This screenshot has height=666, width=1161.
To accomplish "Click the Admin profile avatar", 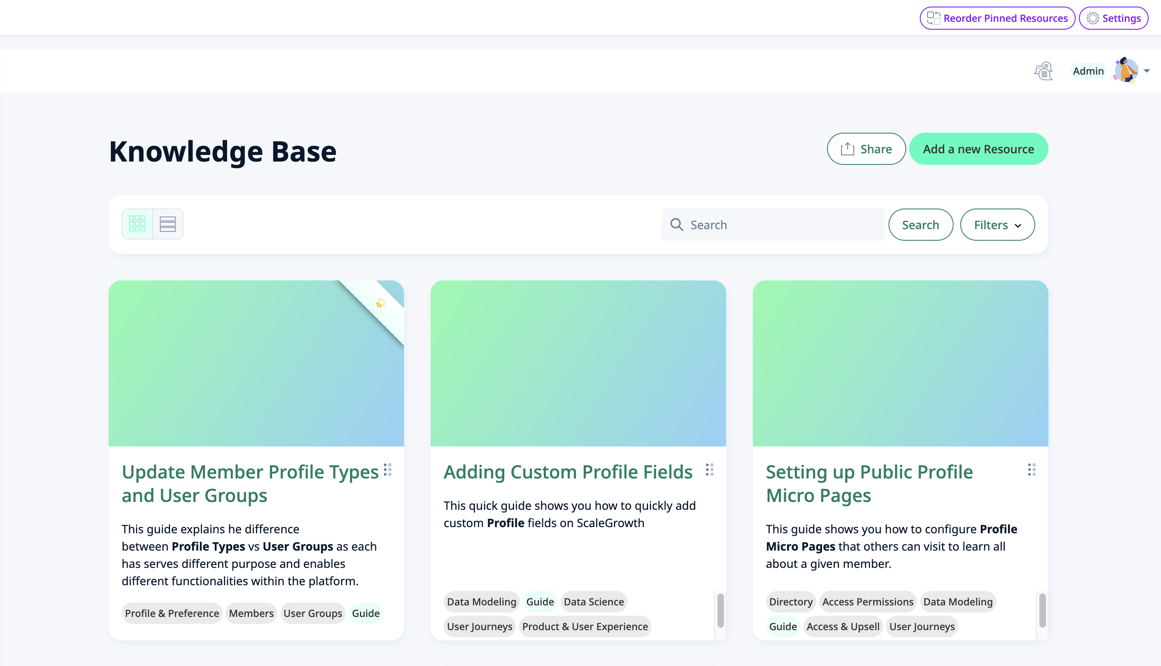I will 1125,71.
